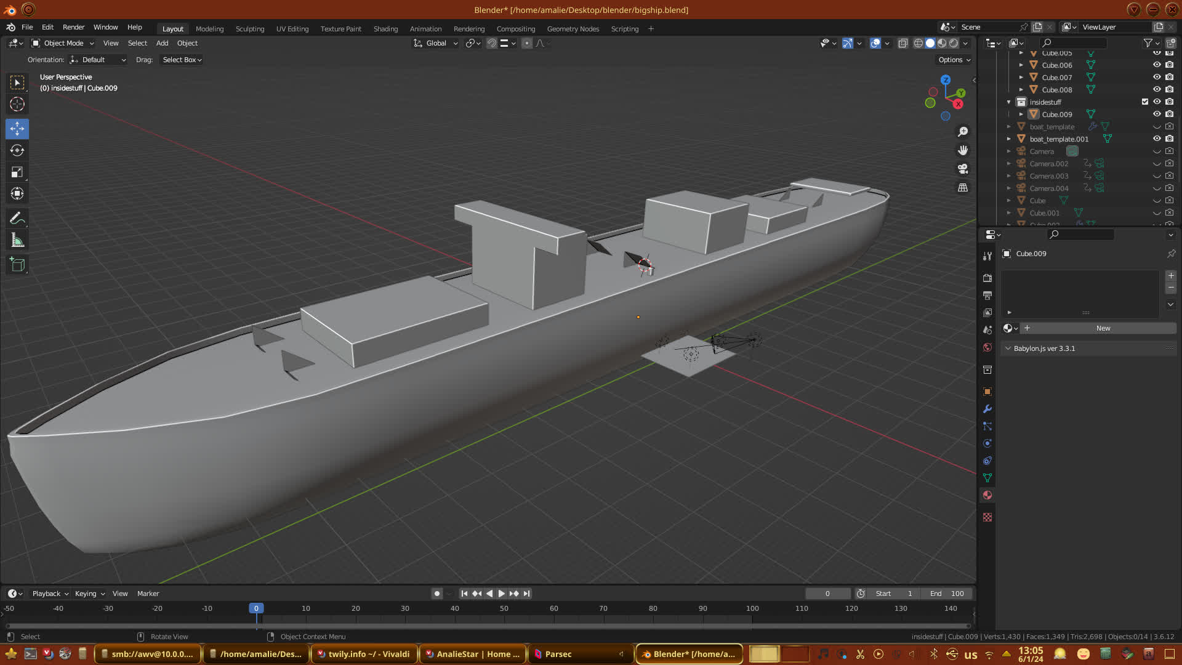Screen dimensions: 1182x665
Task: Toggle camera view in viewport
Action: pyautogui.click(x=963, y=169)
